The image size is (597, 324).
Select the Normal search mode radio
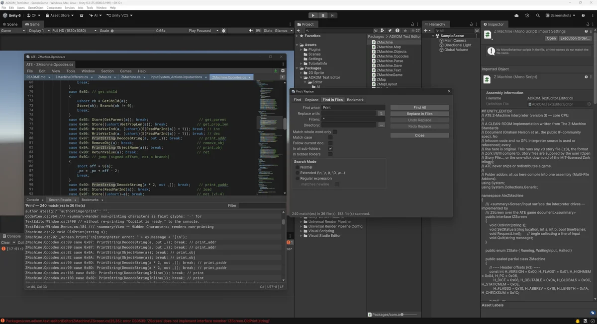click(298, 167)
